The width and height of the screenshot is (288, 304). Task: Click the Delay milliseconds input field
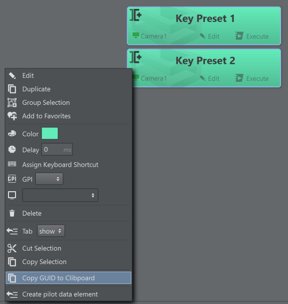[57, 149]
